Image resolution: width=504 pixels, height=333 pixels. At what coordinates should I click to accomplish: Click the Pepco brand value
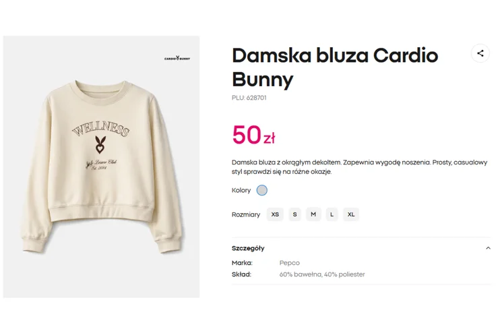pos(290,263)
